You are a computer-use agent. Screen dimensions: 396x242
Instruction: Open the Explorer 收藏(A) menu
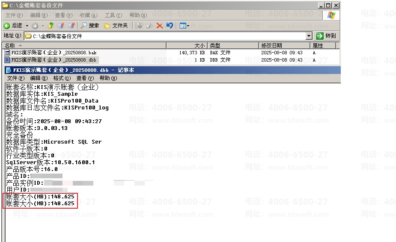click(x=88, y=15)
